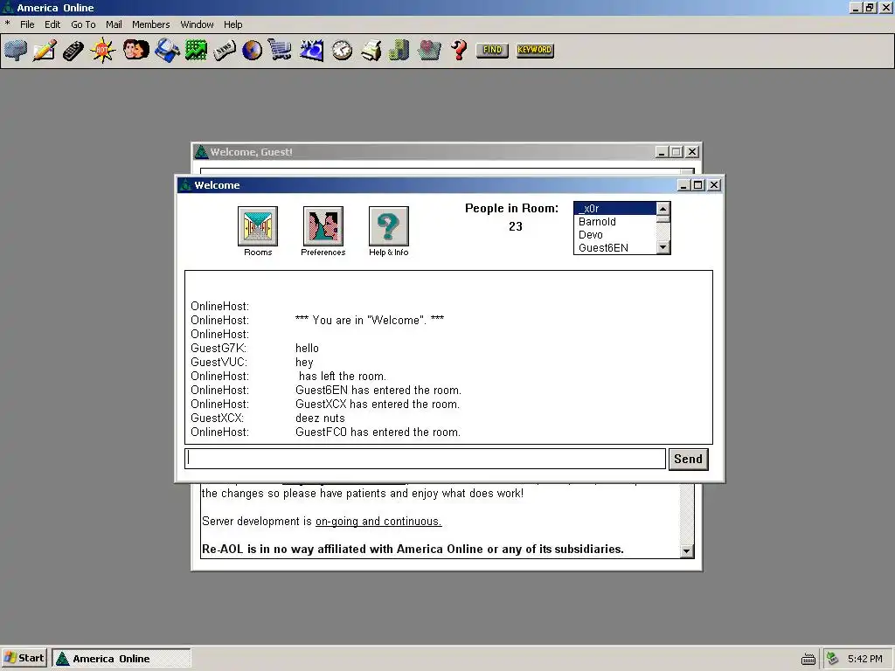Minimize the Welcome chat window
Viewport: 895px width, 671px height.
point(683,185)
